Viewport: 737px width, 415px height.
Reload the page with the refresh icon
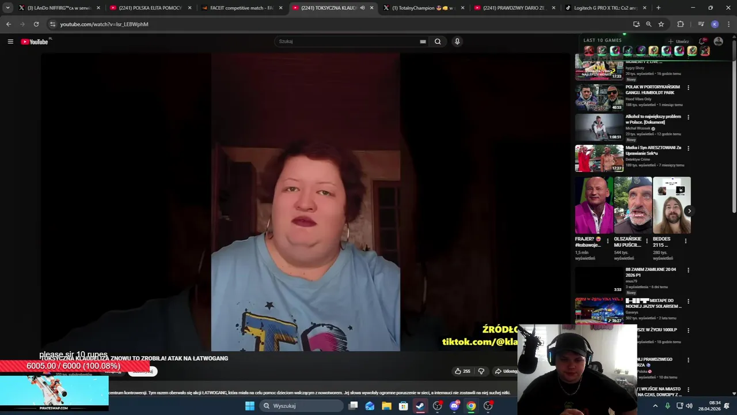36,24
